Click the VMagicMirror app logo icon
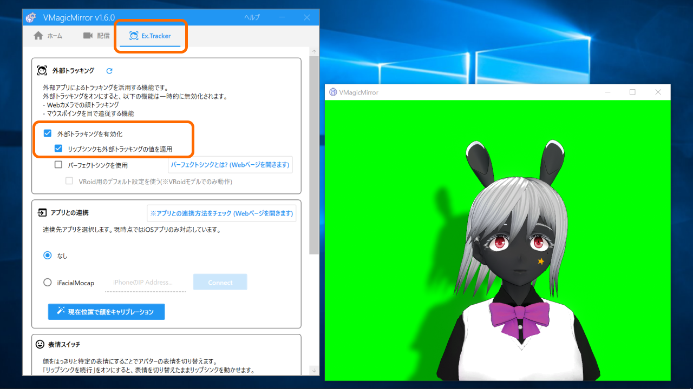The width and height of the screenshot is (693, 389). point(31,17)
